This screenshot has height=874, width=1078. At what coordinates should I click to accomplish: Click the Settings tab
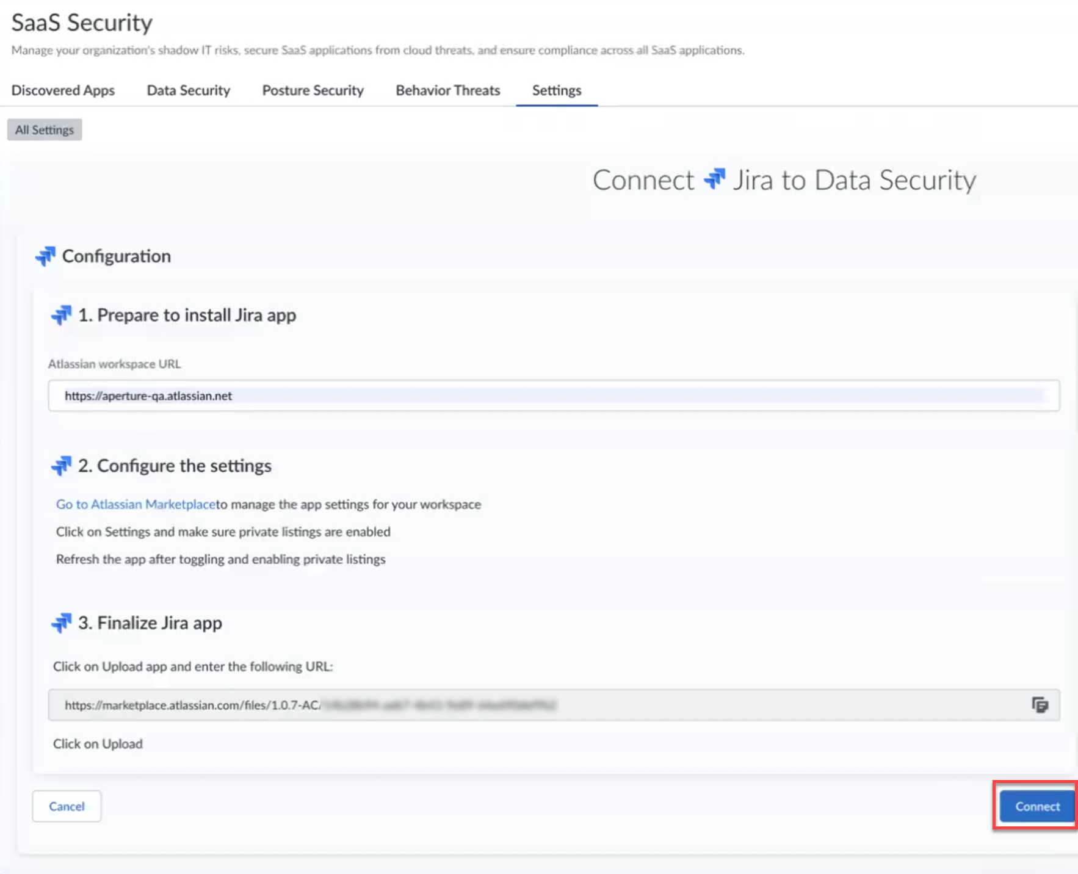point(556,90)
